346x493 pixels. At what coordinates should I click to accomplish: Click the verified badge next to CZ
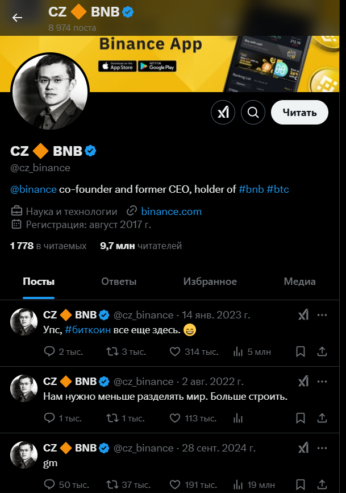coord(90,151)
